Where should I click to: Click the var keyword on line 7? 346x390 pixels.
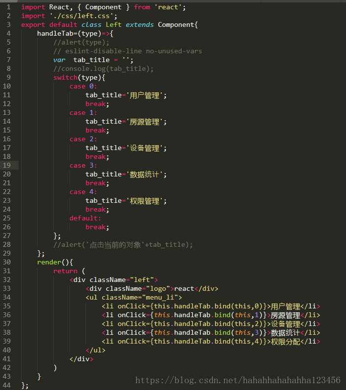click(x=59, y=60)
